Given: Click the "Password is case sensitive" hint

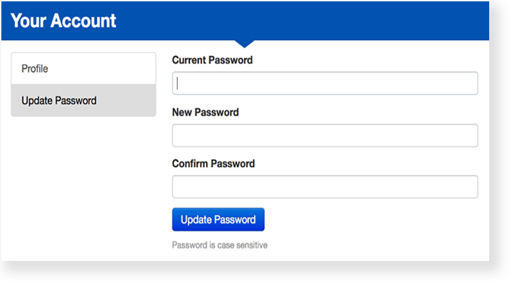Looking at the screenshot, I should tap(219, 245).
